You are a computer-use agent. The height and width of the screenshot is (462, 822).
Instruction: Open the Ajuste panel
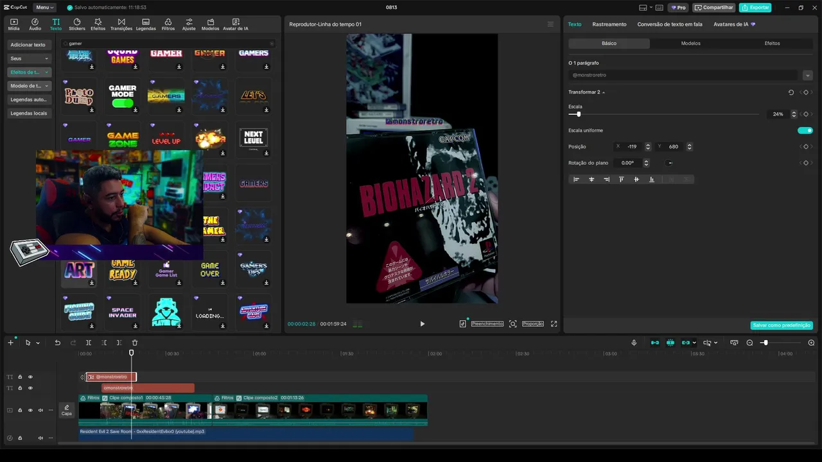(x=189, y=24)
